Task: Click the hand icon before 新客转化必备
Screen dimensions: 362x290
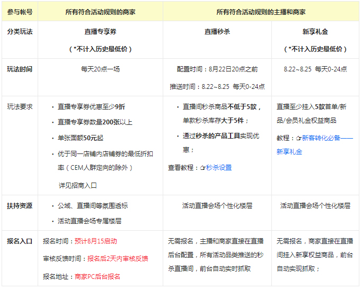Action: pos(298,138)
